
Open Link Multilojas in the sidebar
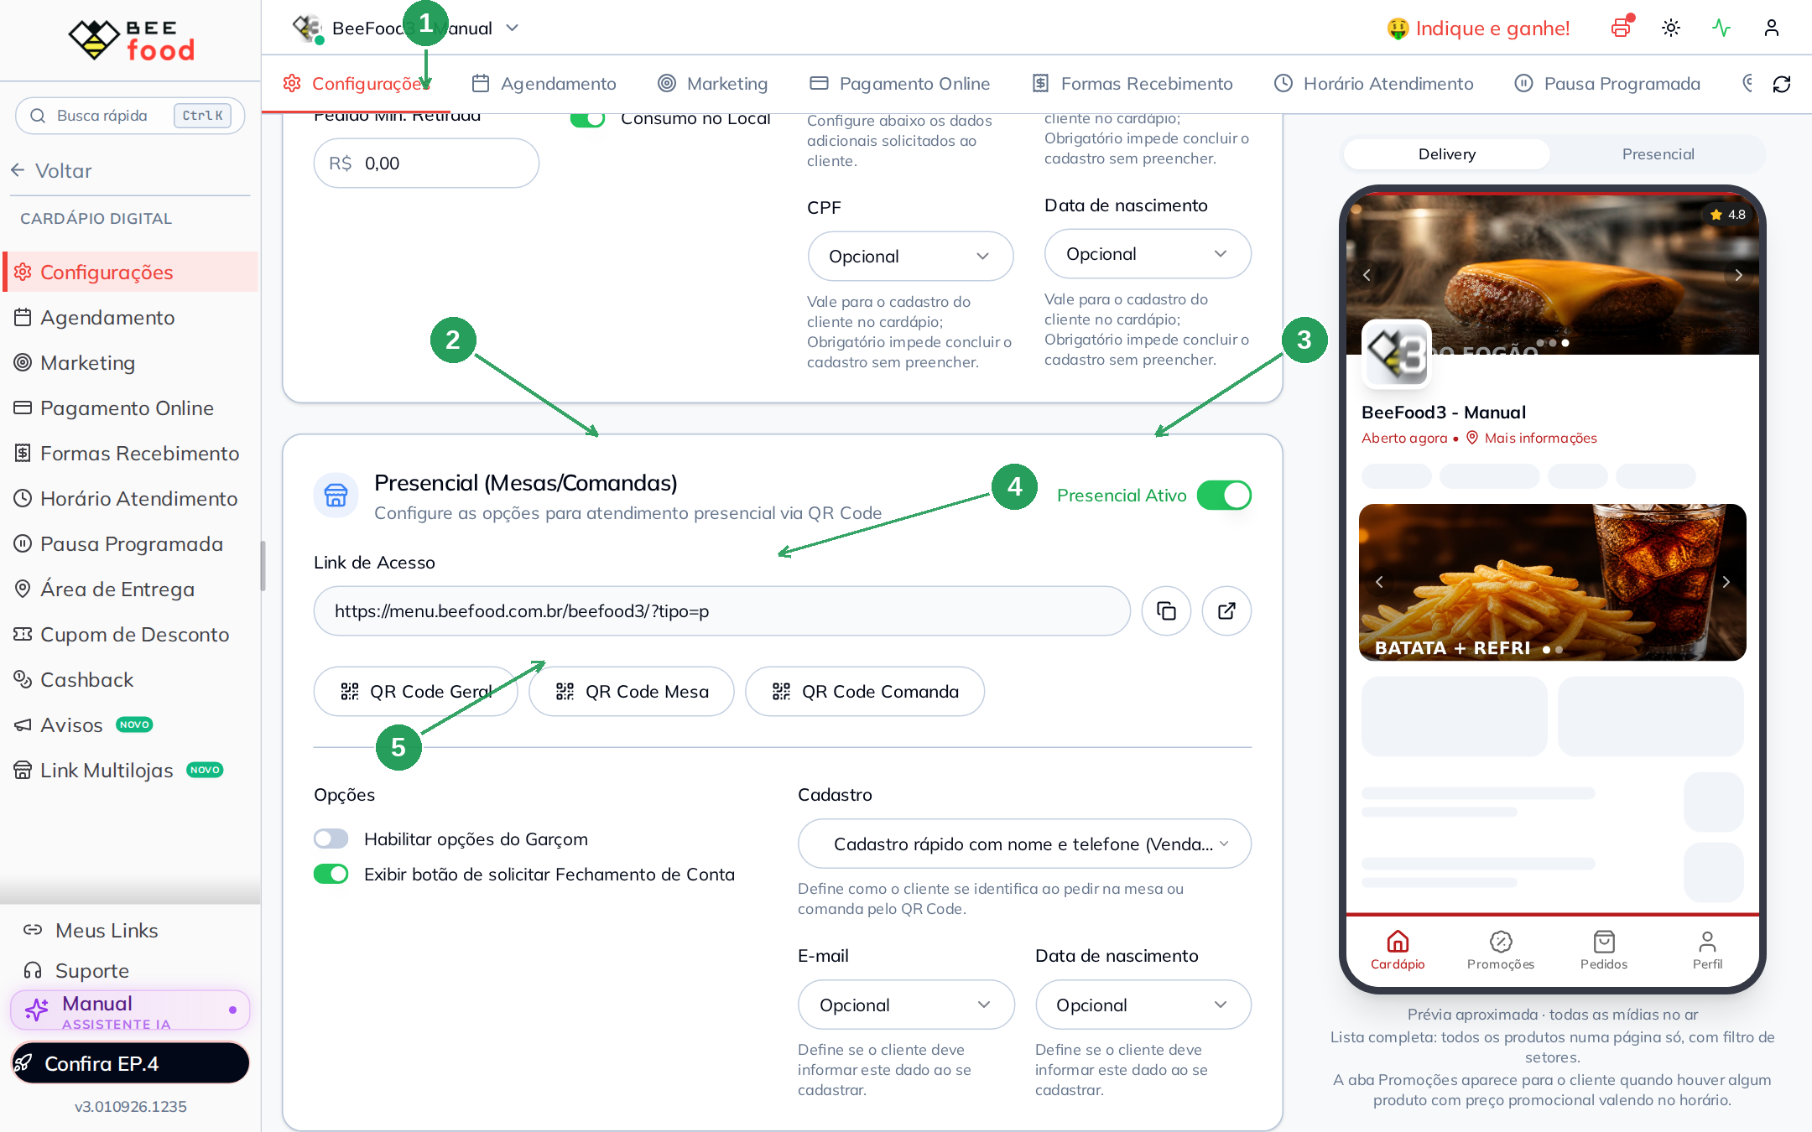point(131,771)
